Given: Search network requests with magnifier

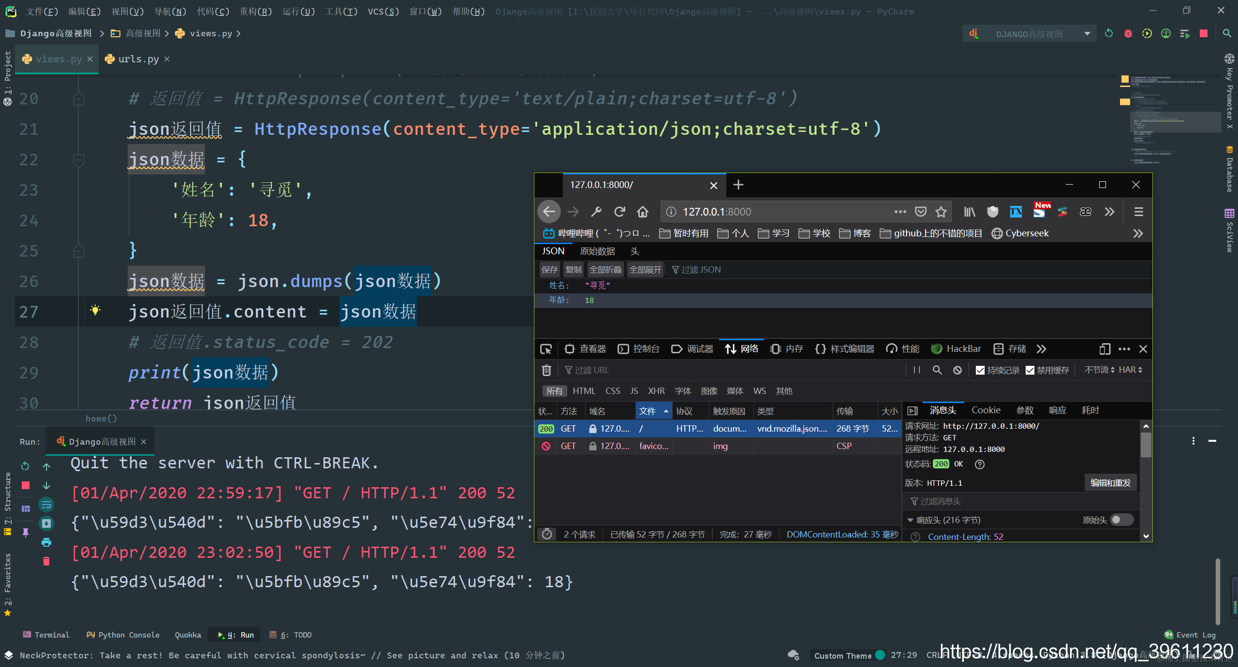Looking at the screenshot, I should pyautogui.click(x=937, y=370).
